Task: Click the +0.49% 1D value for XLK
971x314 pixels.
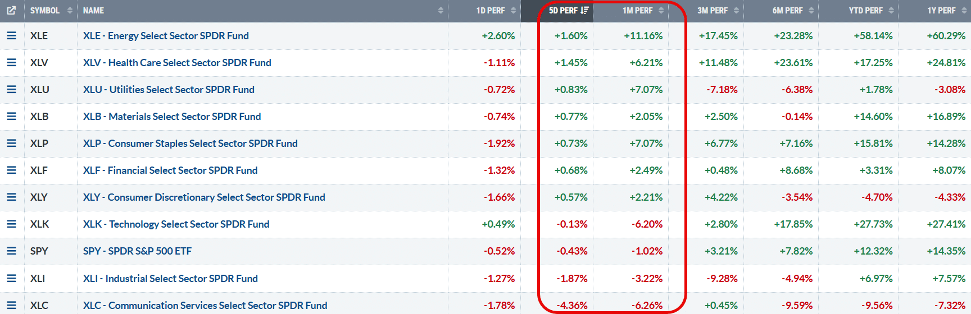Action: tap(498, 224)
